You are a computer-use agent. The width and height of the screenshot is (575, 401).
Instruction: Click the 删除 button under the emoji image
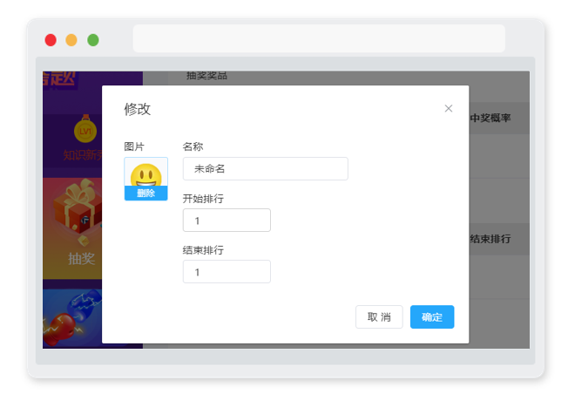pyautogui.click(x=146, y=193)
